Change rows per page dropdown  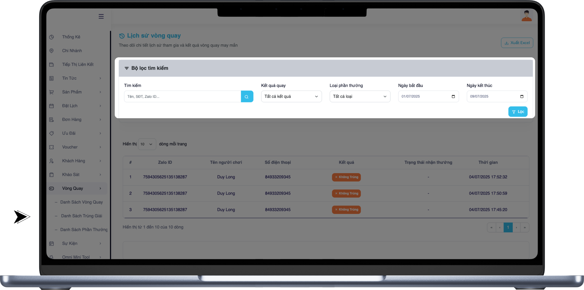click(x=147, y=144)
